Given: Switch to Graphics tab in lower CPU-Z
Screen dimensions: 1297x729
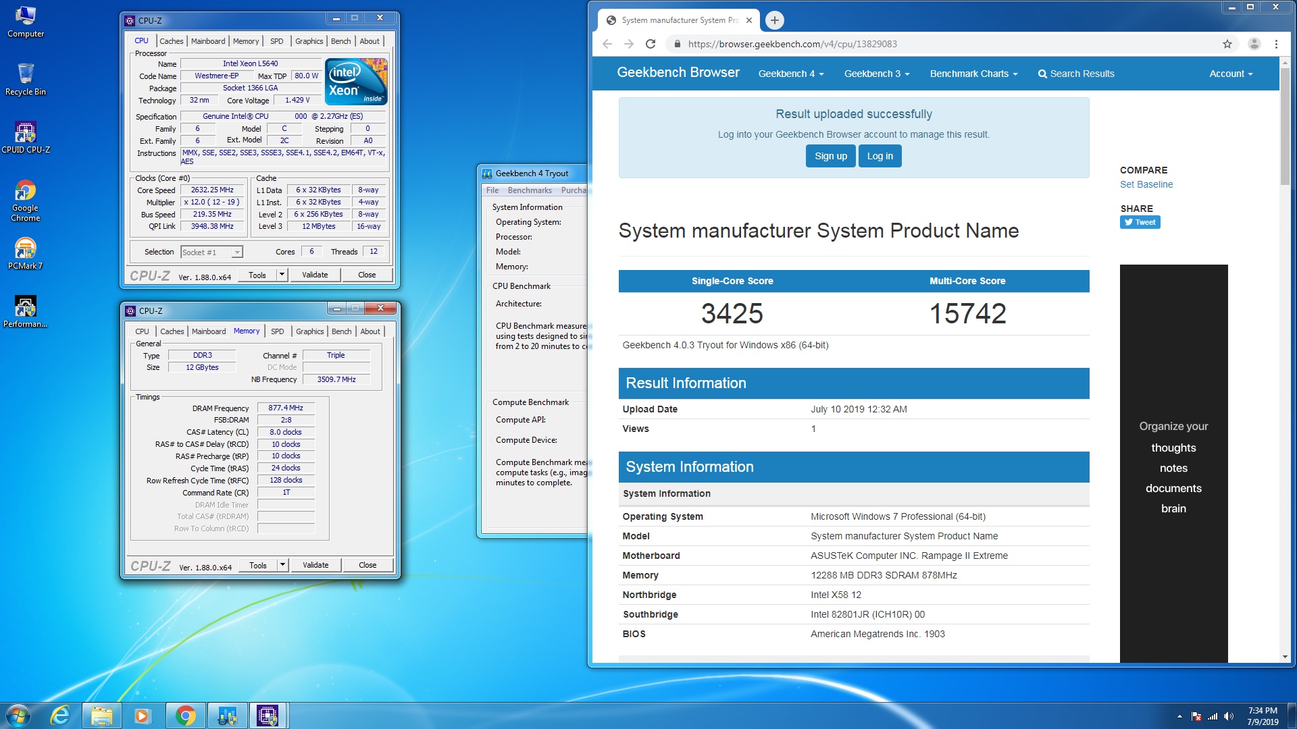Looking at the screenshot, I should (310, 331).
